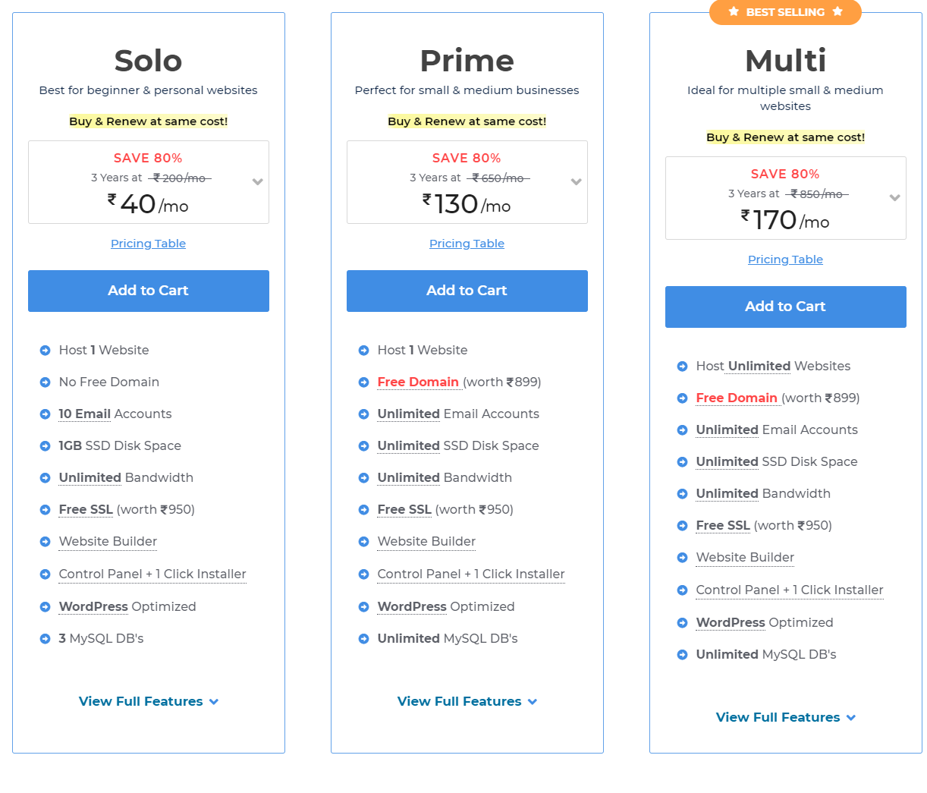927x793 pixels.
Task: Click arrow icon beside Host Unlimited Websites
Action: (x=682, y=367)
